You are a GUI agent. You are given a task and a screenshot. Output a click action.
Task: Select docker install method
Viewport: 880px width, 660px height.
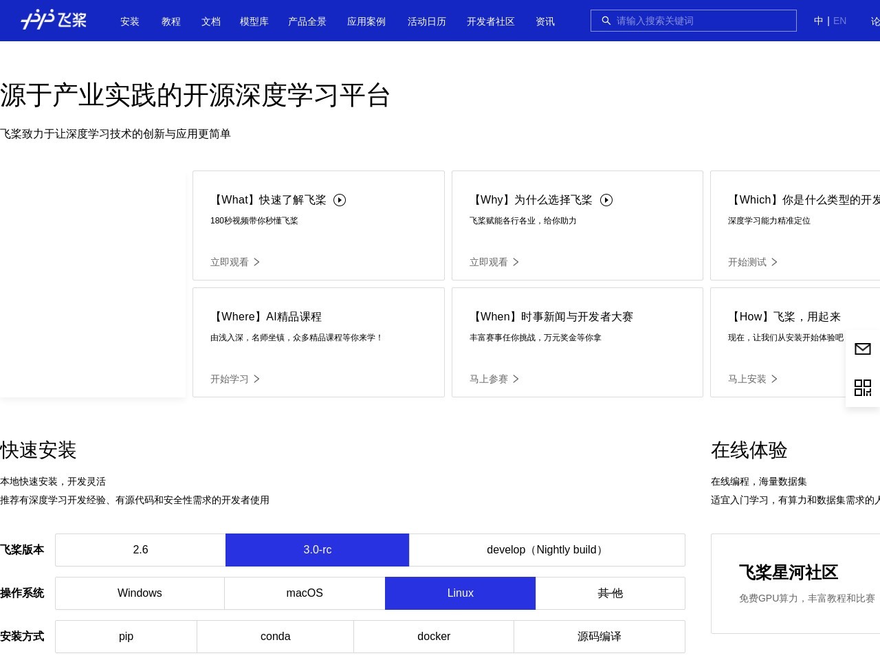click(434, 637)
